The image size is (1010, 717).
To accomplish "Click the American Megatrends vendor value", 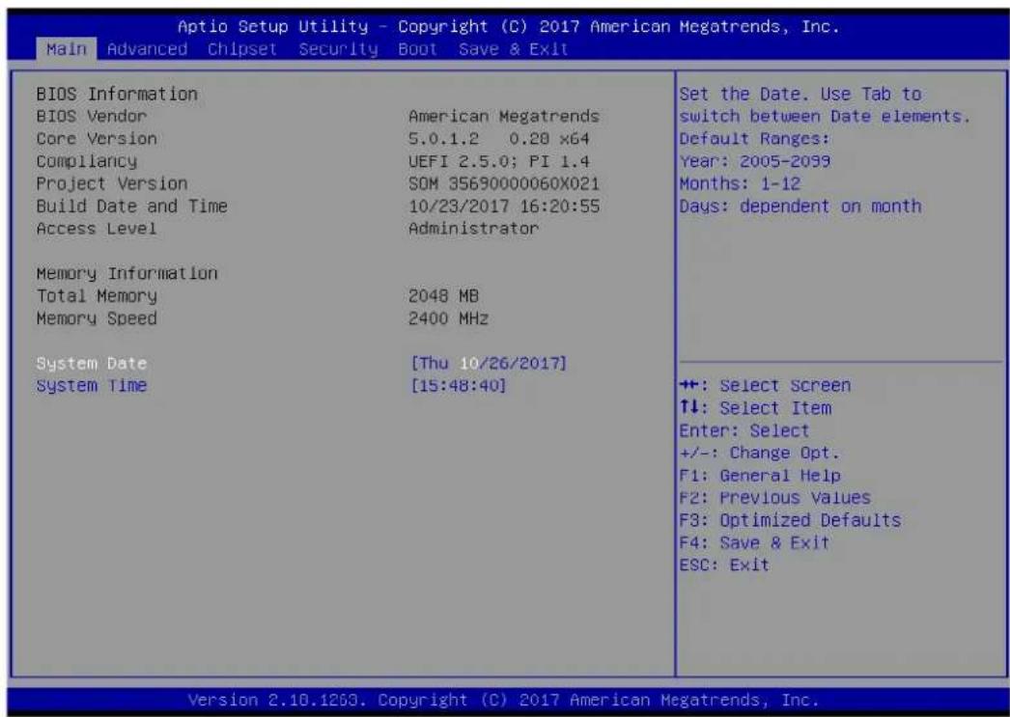I will tap(504, 117).
